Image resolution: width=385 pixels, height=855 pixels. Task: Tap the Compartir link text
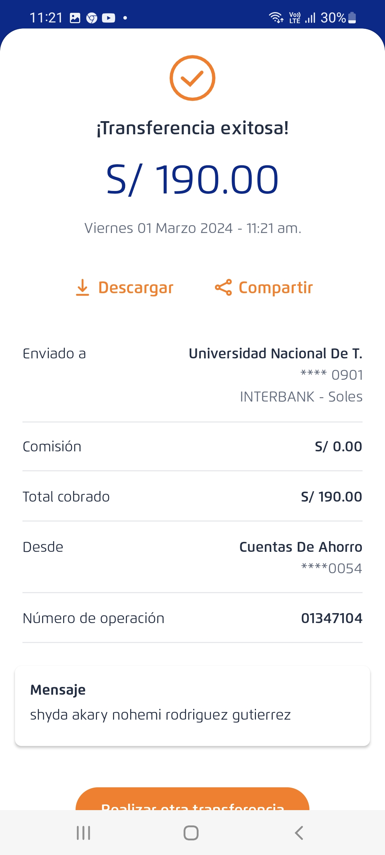click(x=276, y=287)
